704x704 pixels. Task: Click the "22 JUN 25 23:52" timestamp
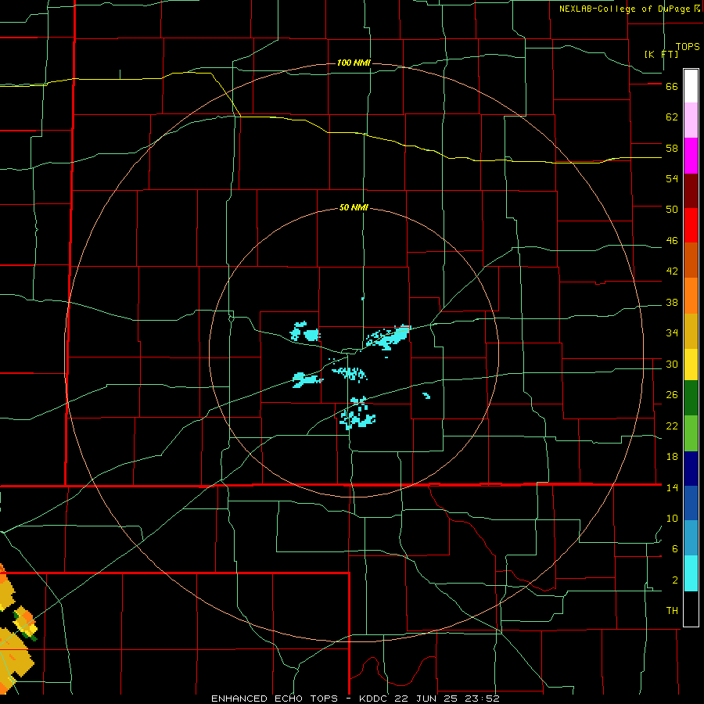(x=447, y=699)
